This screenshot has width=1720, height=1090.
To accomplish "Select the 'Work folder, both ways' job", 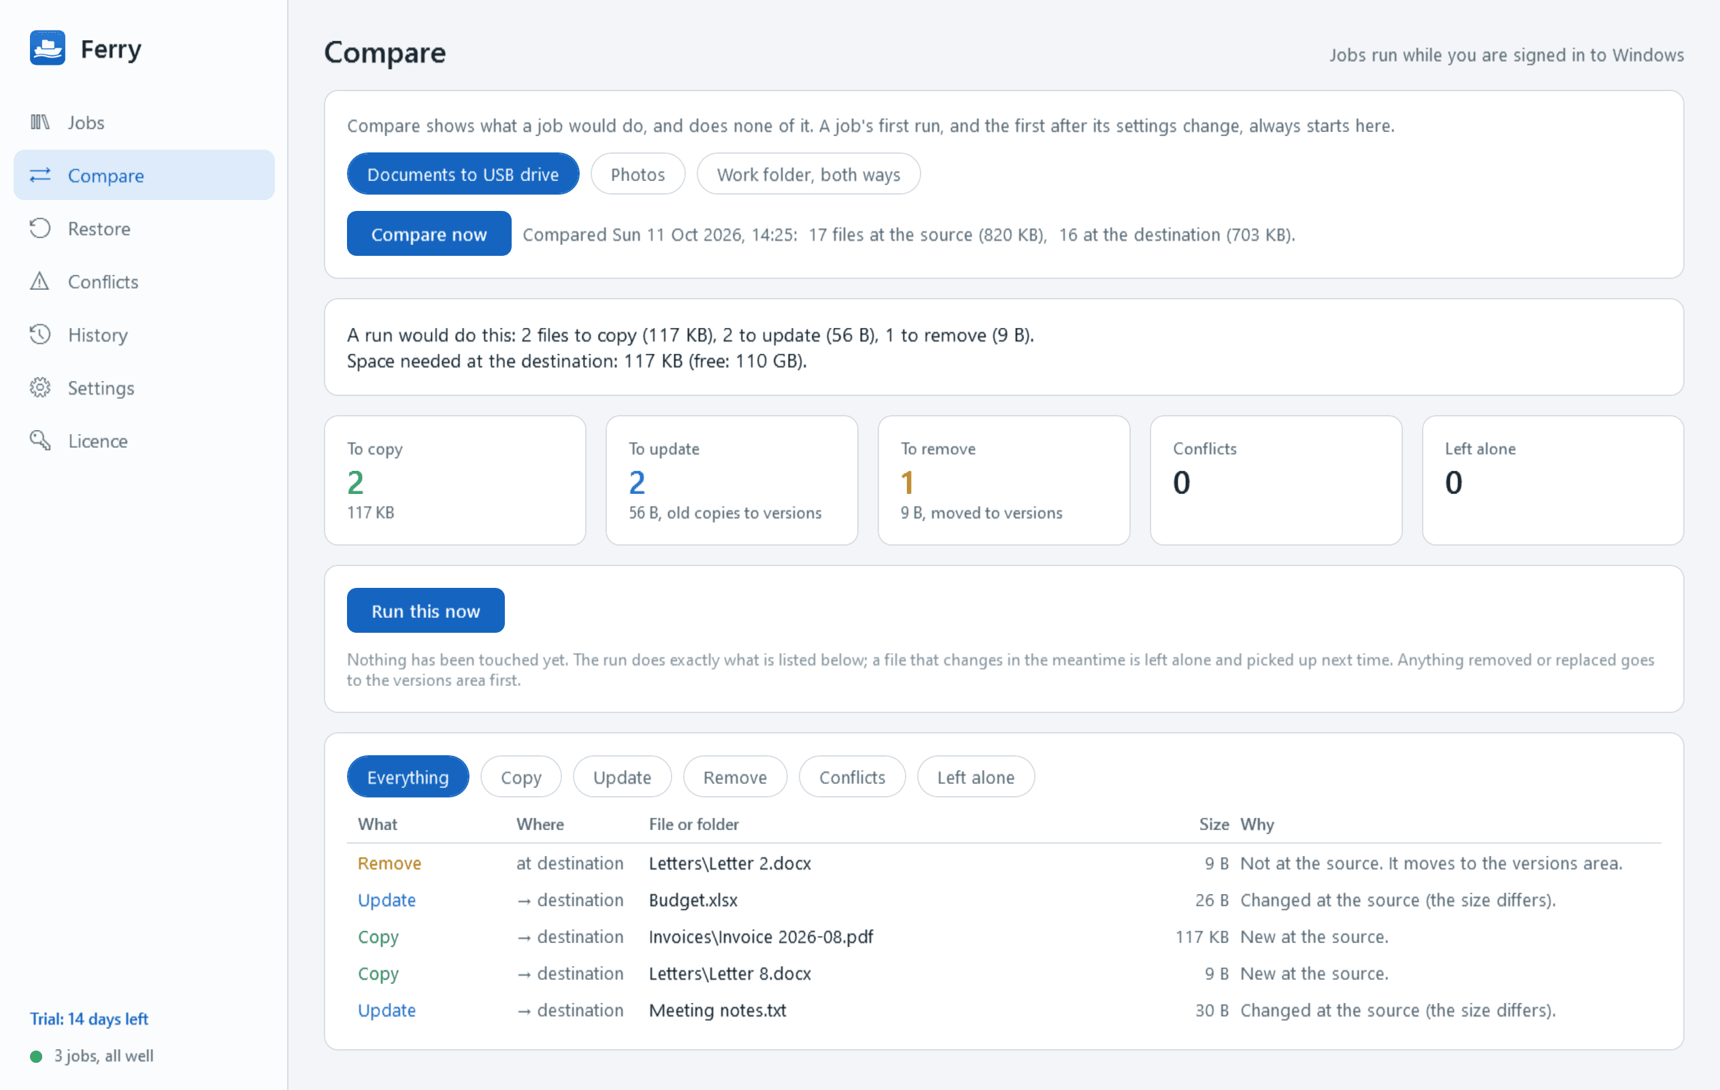I will [808, 174].
